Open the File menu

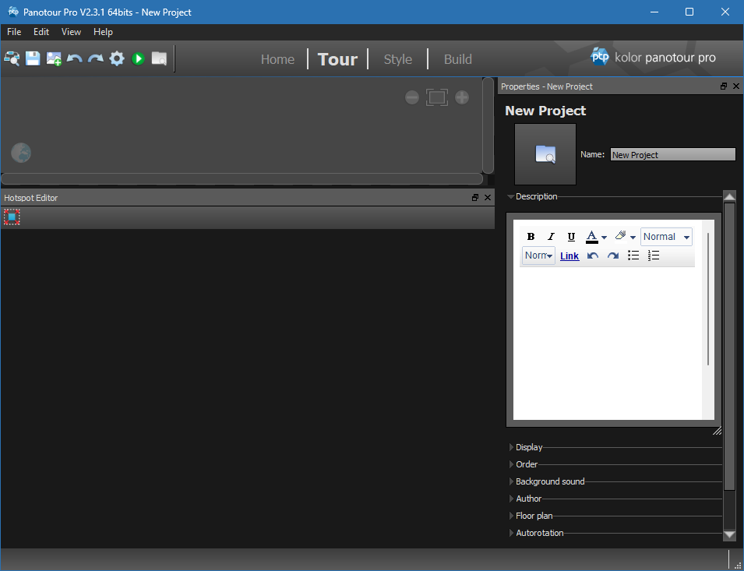14,32
